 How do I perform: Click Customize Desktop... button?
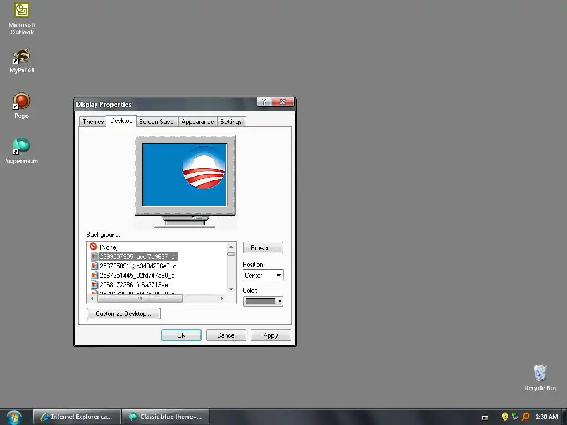(123, 314)
